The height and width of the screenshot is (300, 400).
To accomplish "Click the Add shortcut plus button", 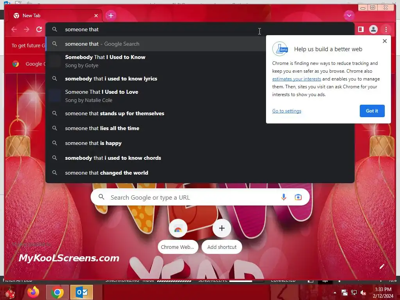I will 222,228.
